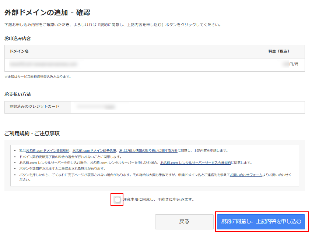The width and height of the screenshot is (312, 243).
Task: Click the 登録済みのクレジットカード label
Action: (34, 107)
